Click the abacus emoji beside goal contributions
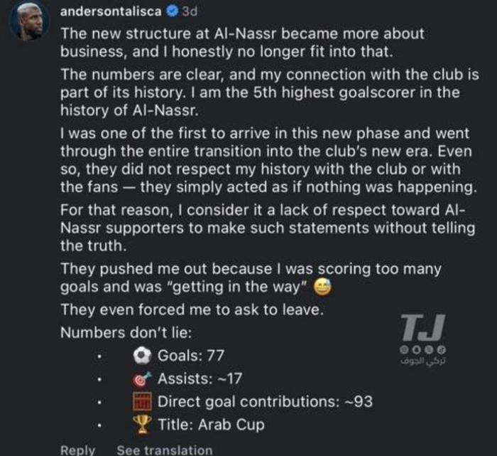The width and height of the screenshot is (497, 456). click(x=143, y=401)
